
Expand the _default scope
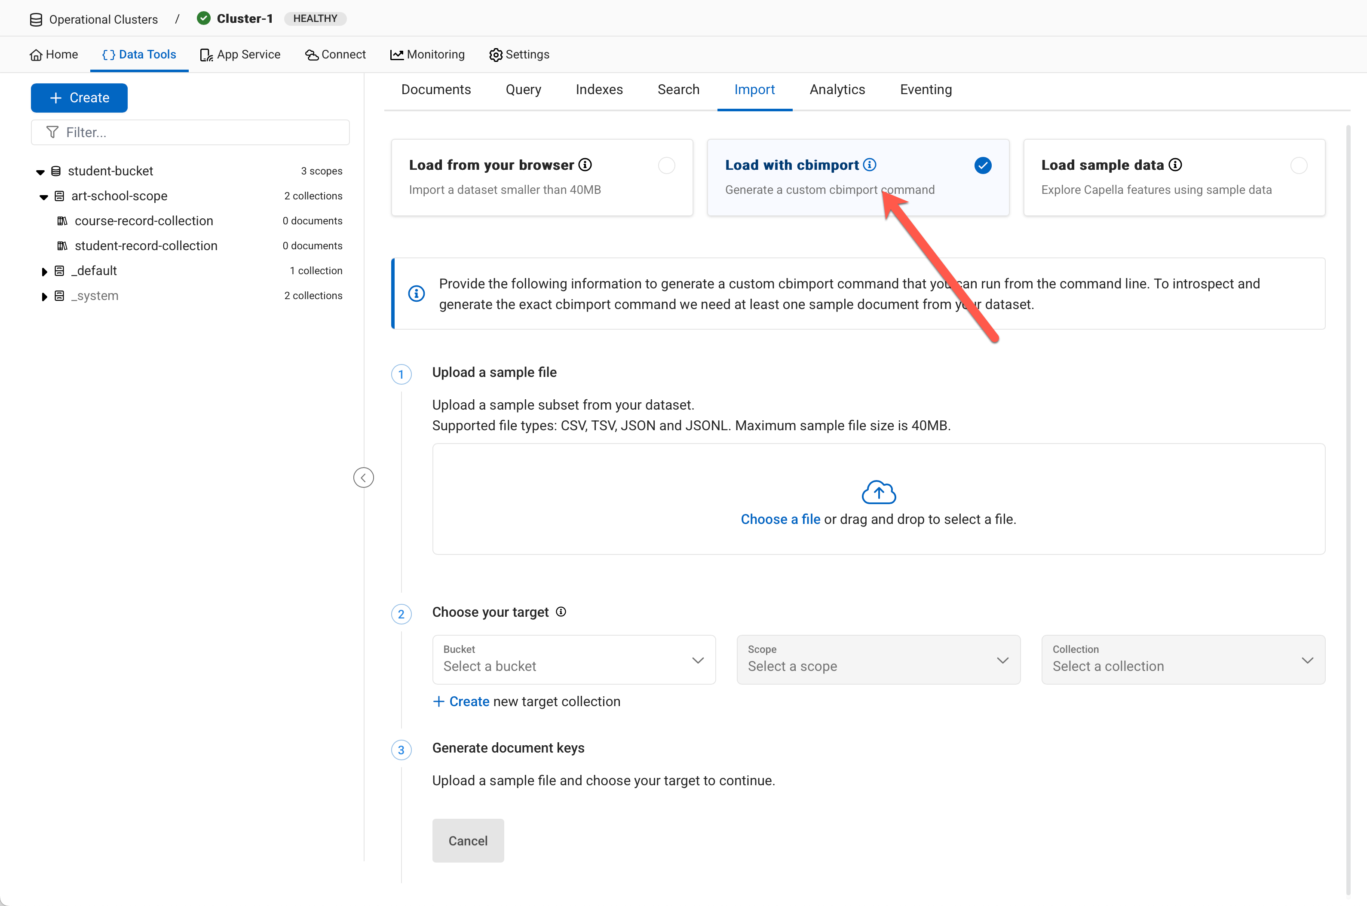tap(44, 271)
